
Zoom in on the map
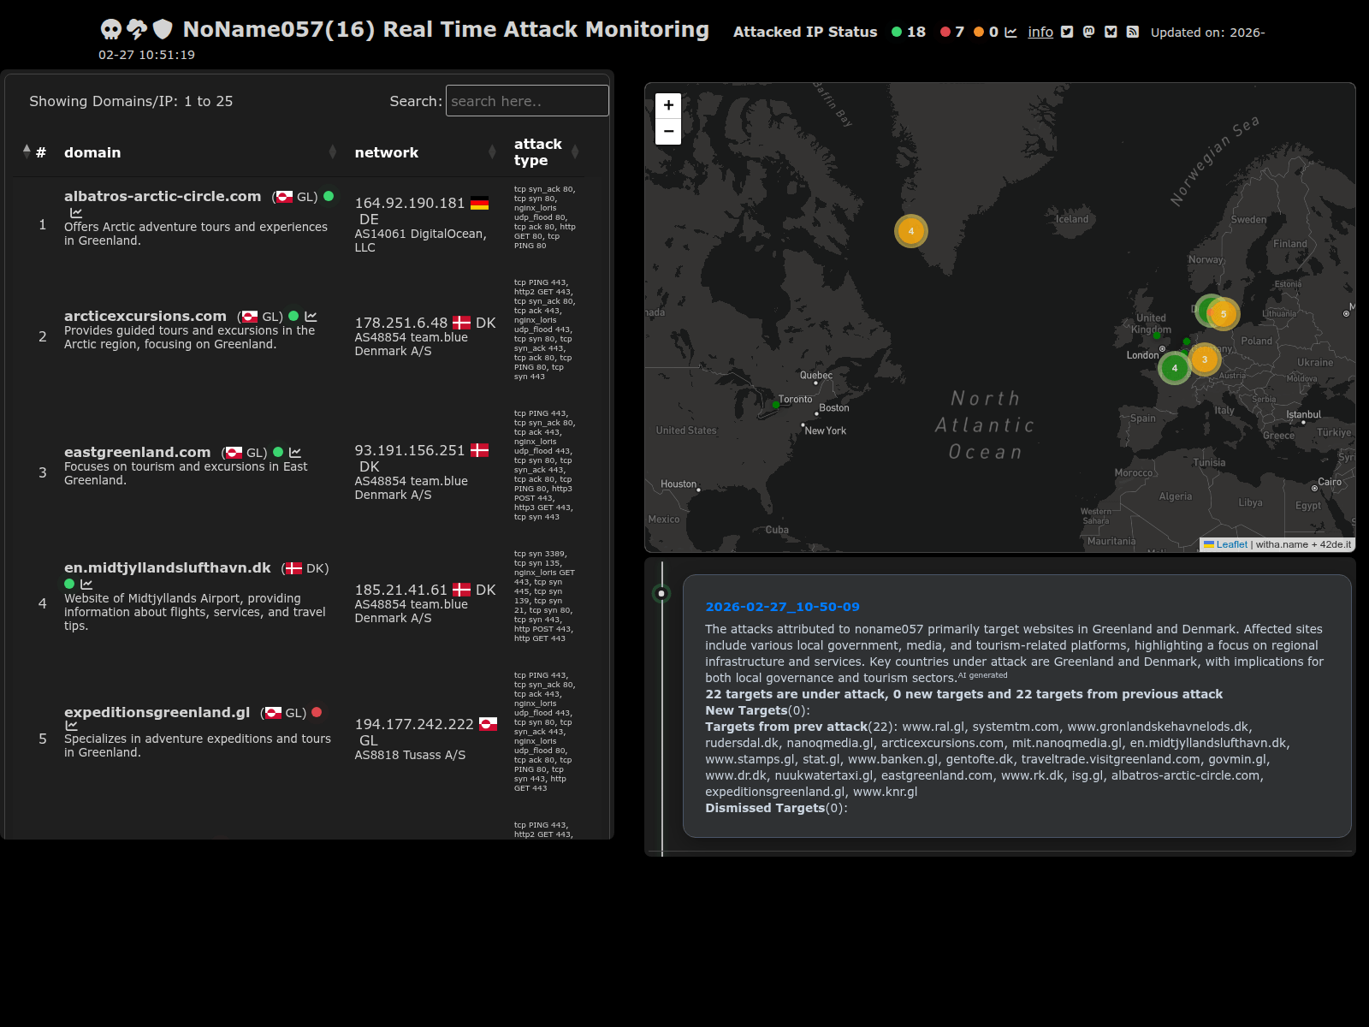pyautogui.click(x=668, y=105)
